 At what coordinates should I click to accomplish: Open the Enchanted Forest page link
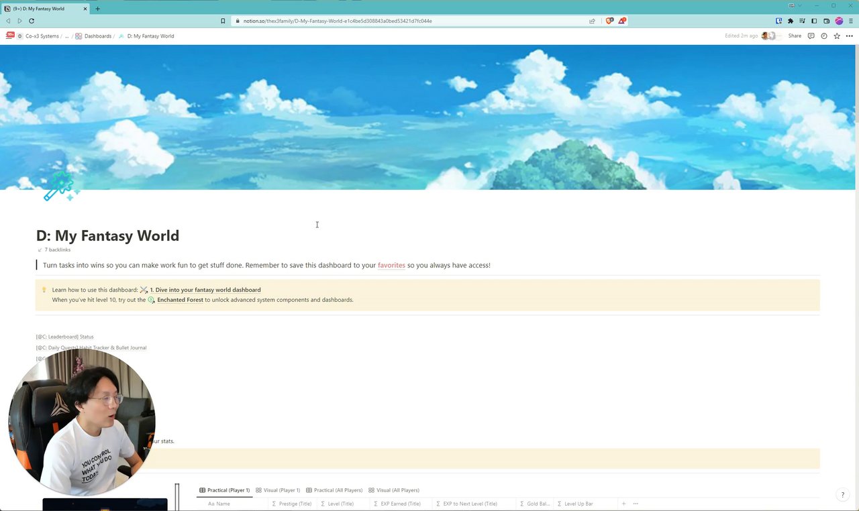[x=176, y=300]
